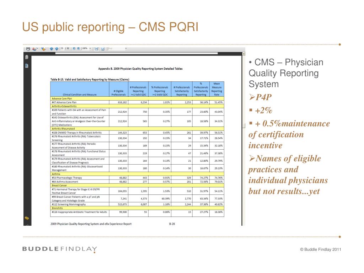The height and width of the screenshot is (273, 364).
Task: Click the zoom out button in the toolbar
Action: (74, 48)
